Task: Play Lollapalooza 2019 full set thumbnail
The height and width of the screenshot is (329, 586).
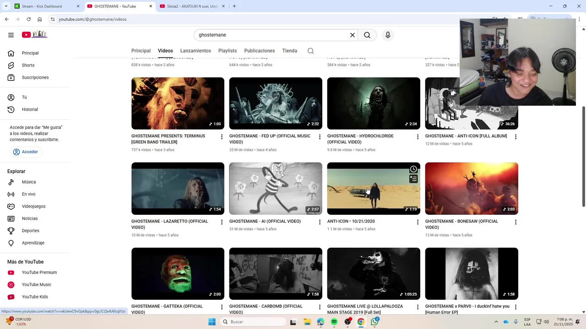Action: tap(374, 274)
